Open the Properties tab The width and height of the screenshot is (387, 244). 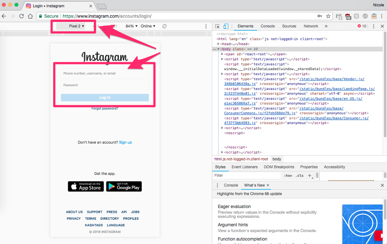pos(309,167)
